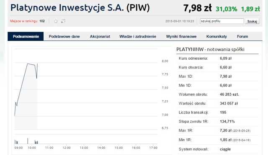Click the price change 1,89 zł

[x=250, y=9]
